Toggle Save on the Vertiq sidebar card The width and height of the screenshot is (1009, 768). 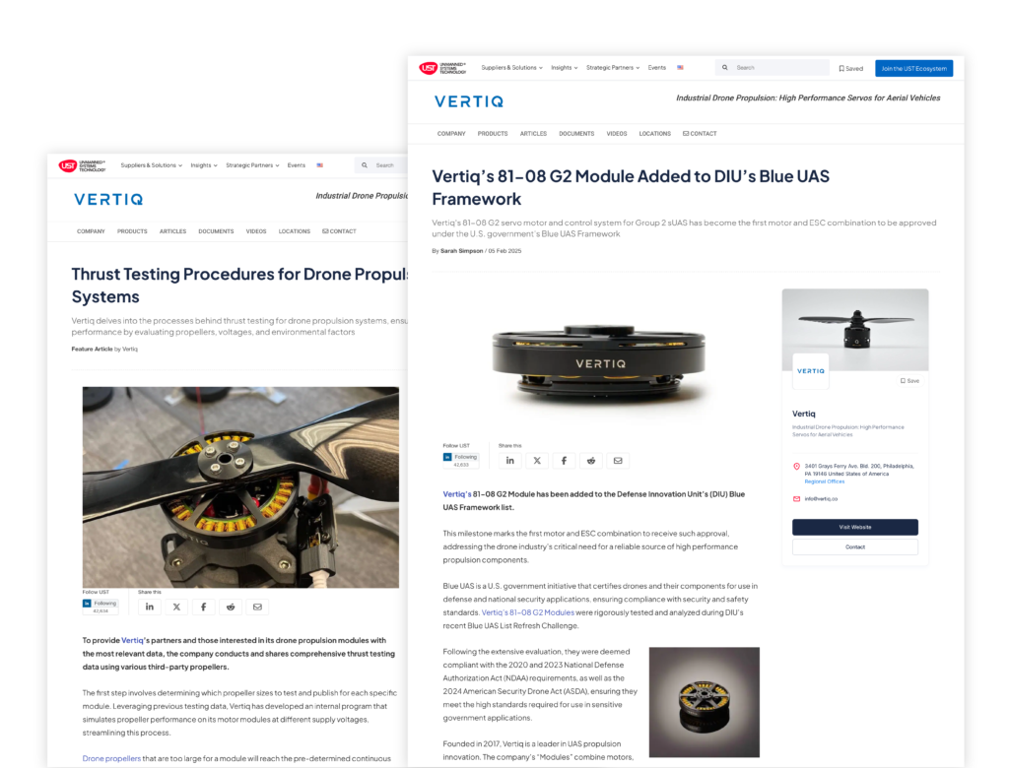tap(909, 381)
